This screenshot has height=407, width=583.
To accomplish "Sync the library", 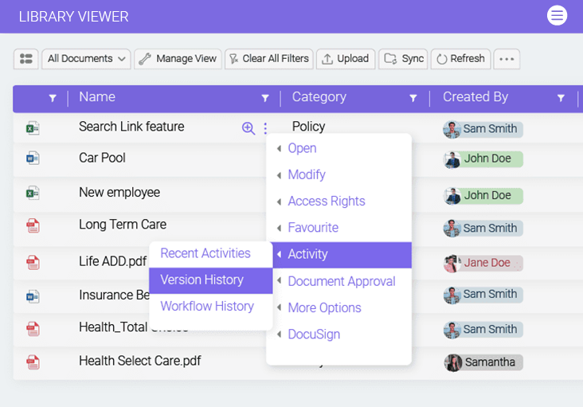I will click(x=403, y=59).
